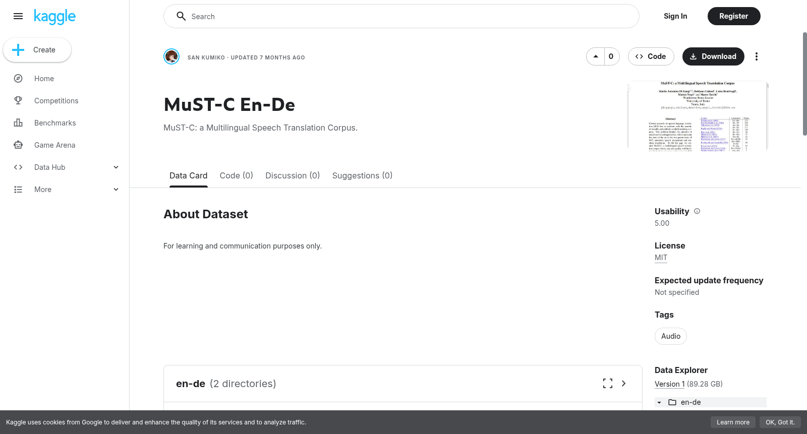
Task: Click the Competitions trophy icon
Action: point(18,101)
